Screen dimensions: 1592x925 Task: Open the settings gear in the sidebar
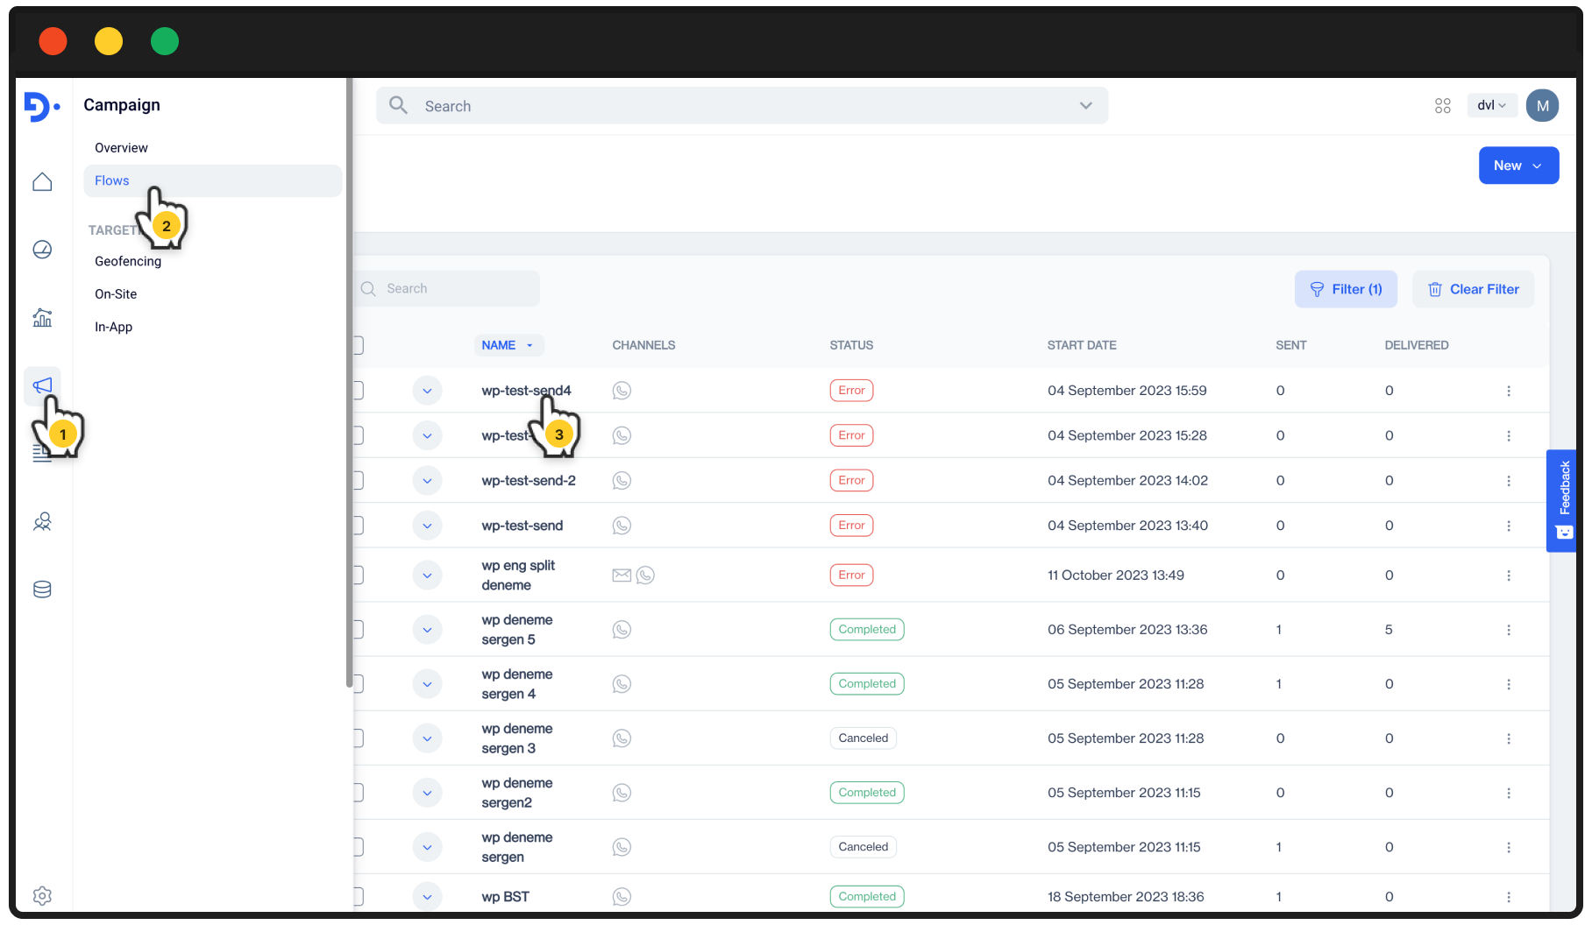(x=42, y=895)
